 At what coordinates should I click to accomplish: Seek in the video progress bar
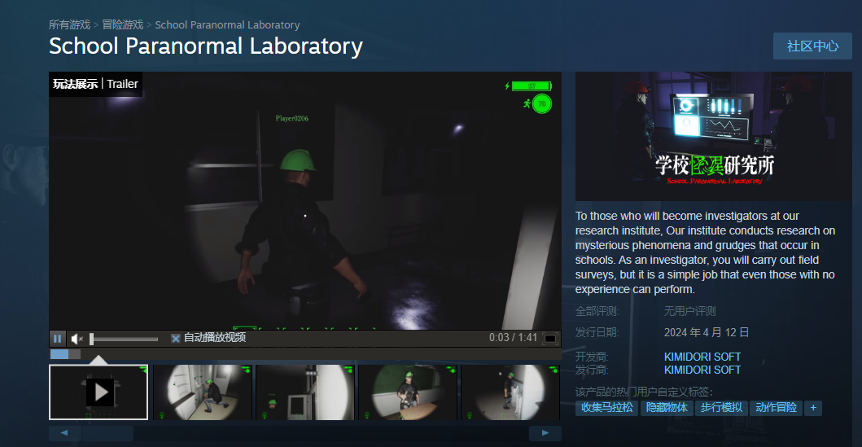pyautogui.click(x=305, y=354)
